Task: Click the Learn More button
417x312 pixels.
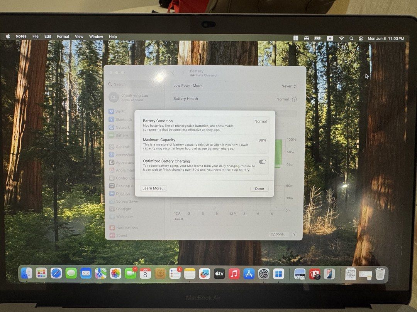Action: pos(153,188)
